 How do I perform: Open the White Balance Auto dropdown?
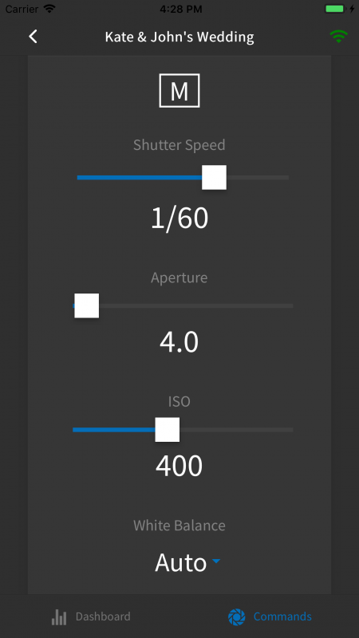click(187, 563)
